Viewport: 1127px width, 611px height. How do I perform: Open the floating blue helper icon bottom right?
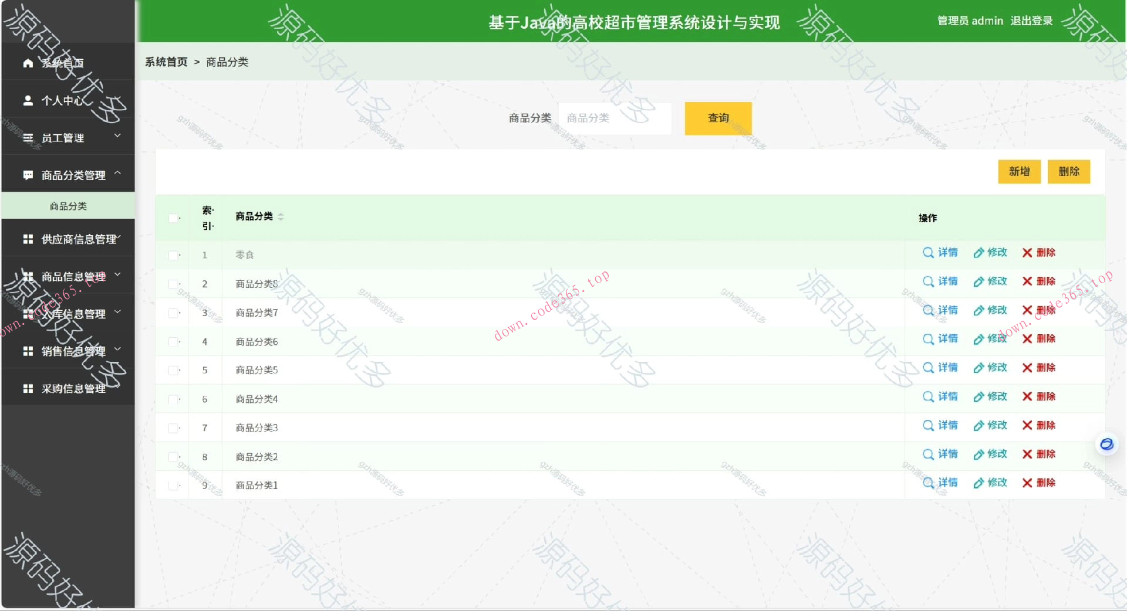pyautogui.click(x=1106, y=444)
